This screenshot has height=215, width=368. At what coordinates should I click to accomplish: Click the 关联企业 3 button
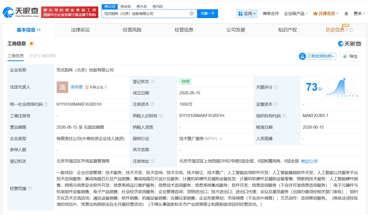coord(95,87)
